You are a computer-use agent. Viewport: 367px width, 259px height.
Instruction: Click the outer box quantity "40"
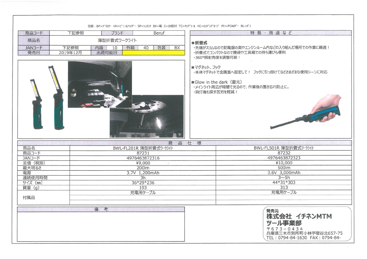coord(146,48)
